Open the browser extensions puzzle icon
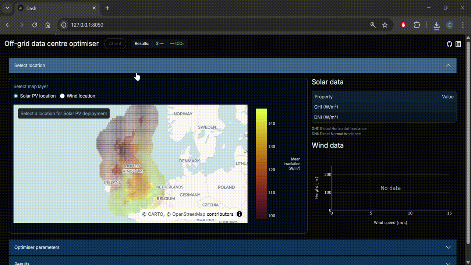Image resolution: width=471 pixels, height=265 pixels. click(x=417, y=25)
